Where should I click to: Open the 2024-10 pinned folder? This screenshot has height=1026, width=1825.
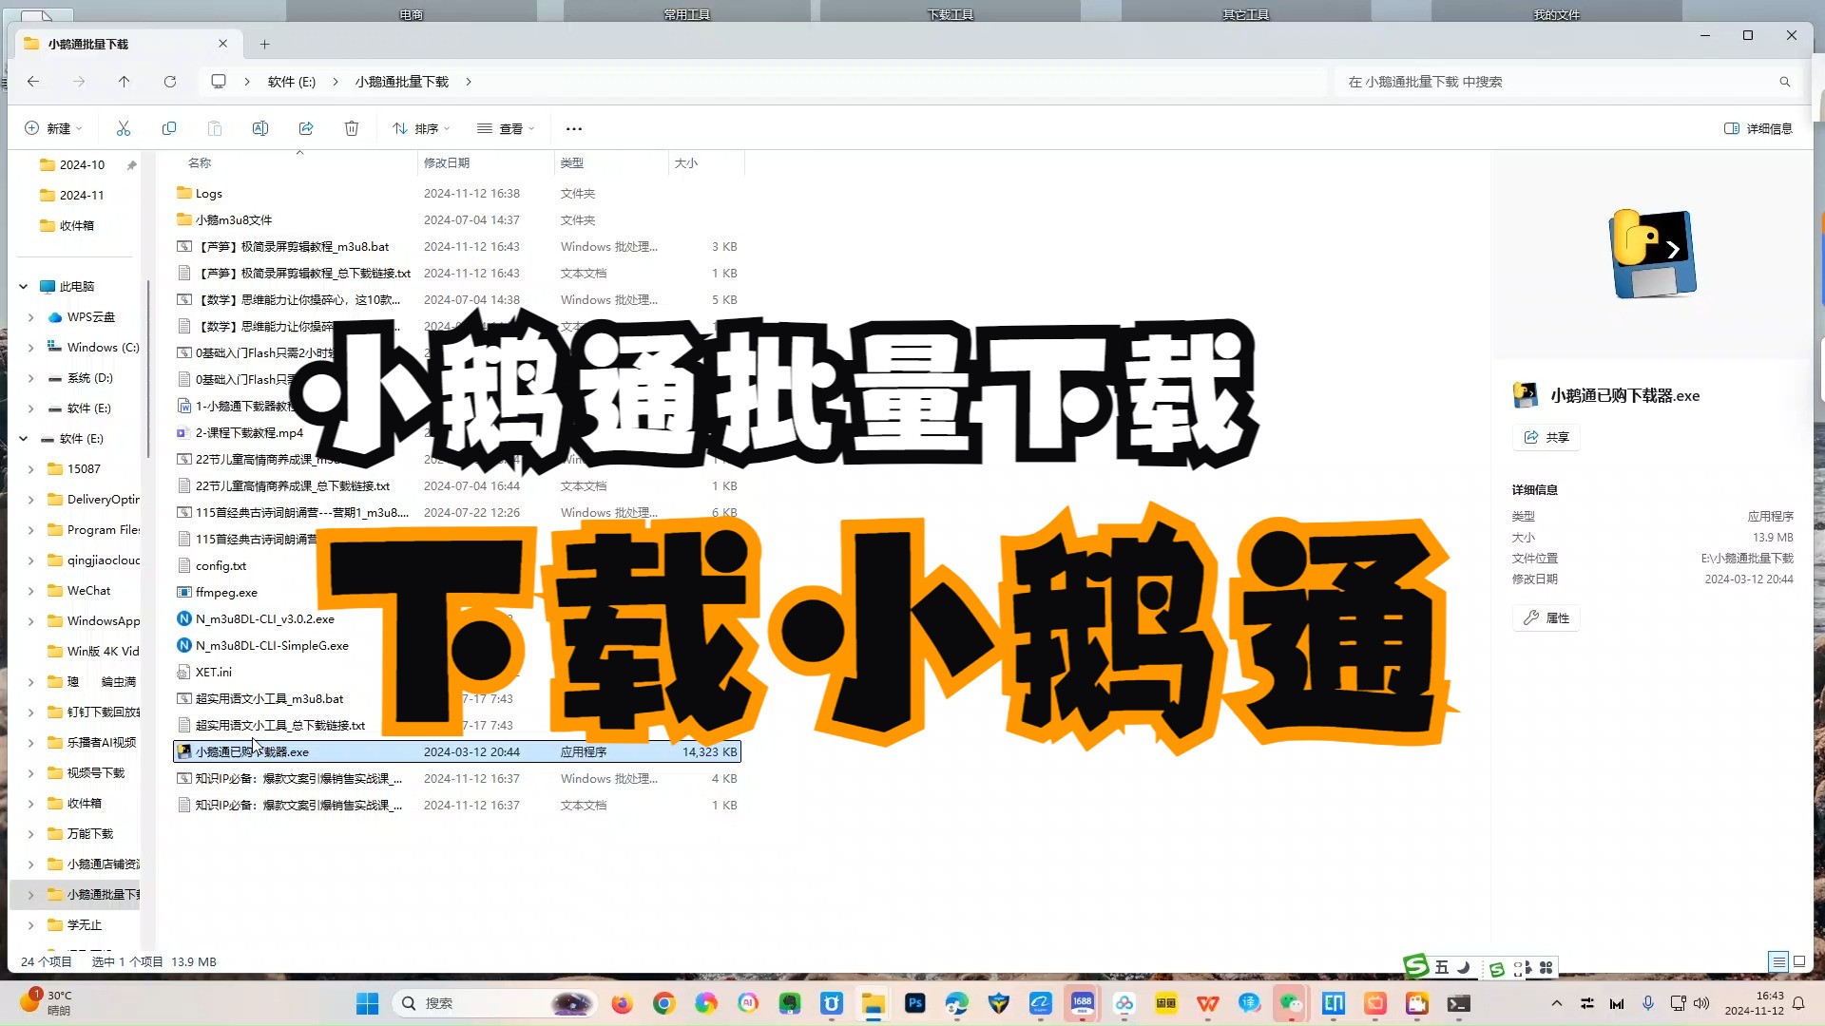82,164
